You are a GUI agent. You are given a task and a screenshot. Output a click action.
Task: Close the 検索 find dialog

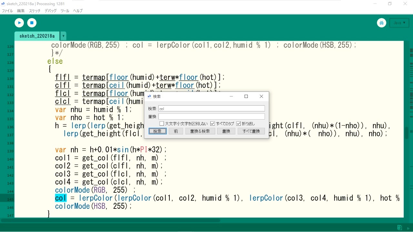point(261,96)
